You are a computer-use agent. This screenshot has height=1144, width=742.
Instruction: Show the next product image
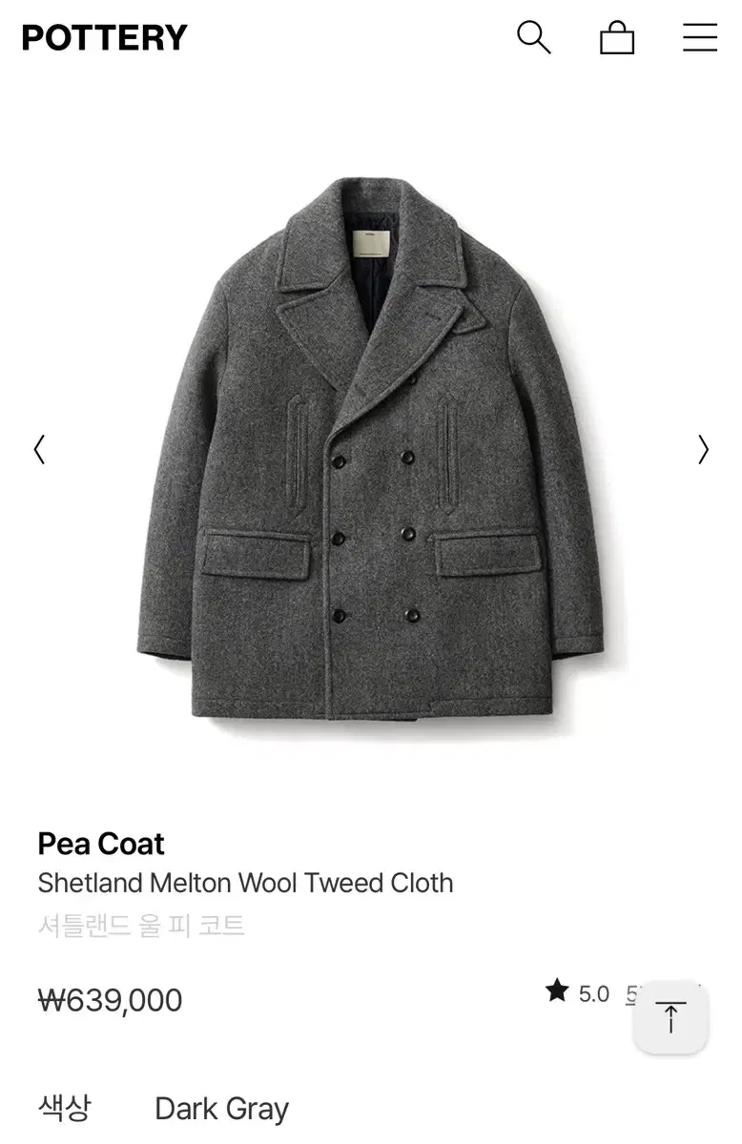(703, 449)
